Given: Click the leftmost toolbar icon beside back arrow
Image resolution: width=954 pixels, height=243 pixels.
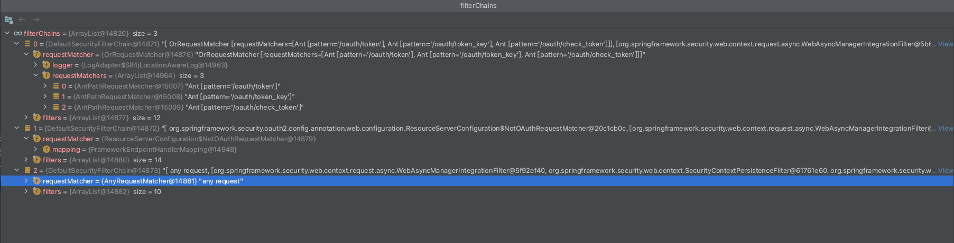Looking at the screenshot, I should point(8,20).
